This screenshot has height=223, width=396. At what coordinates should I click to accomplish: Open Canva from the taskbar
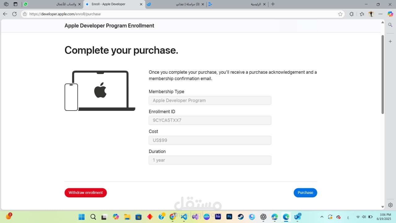coord(207,217)
